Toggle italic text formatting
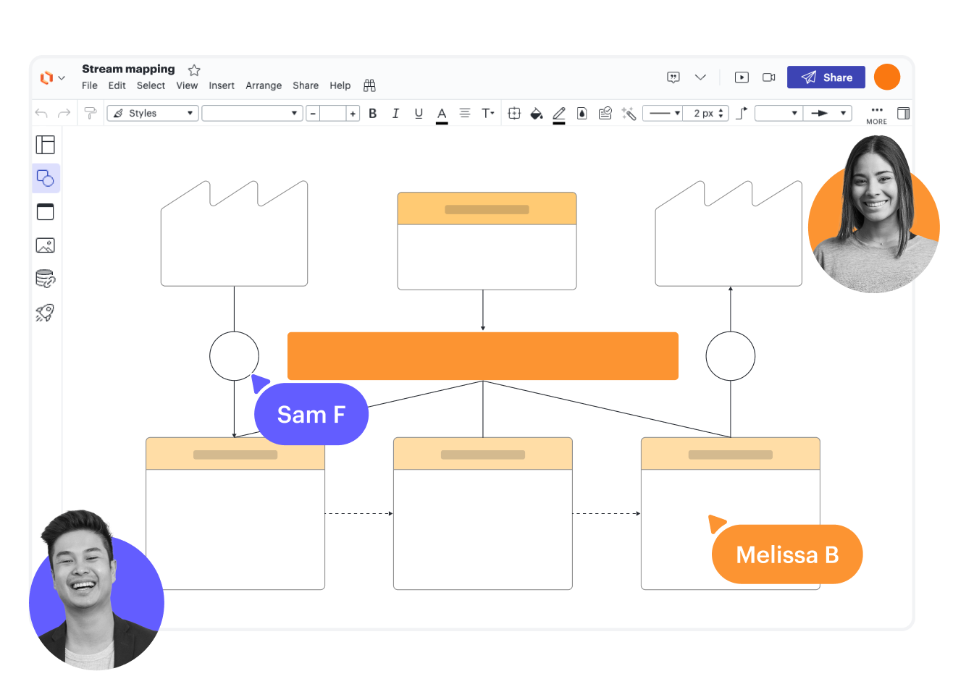This screenshot has width=974, height=692. (395, 114)
